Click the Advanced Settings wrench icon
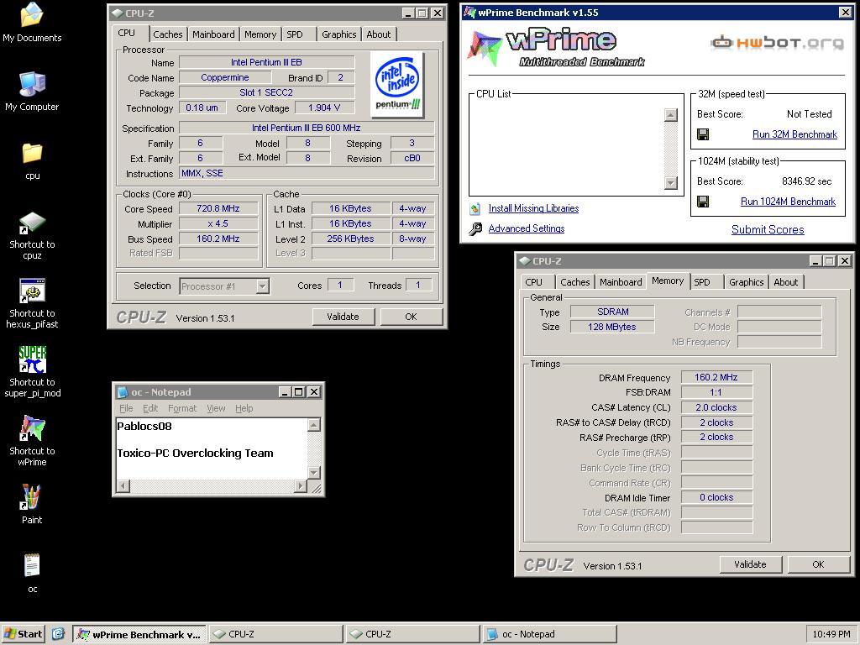This screenshot has width=860, height=645. 475,228
